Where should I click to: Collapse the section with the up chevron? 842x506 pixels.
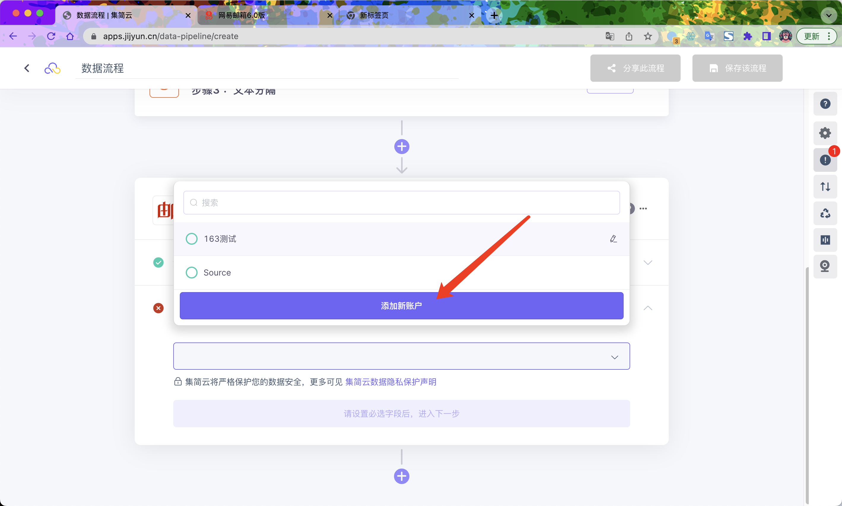pyautogui.click(x=648, y=308)
